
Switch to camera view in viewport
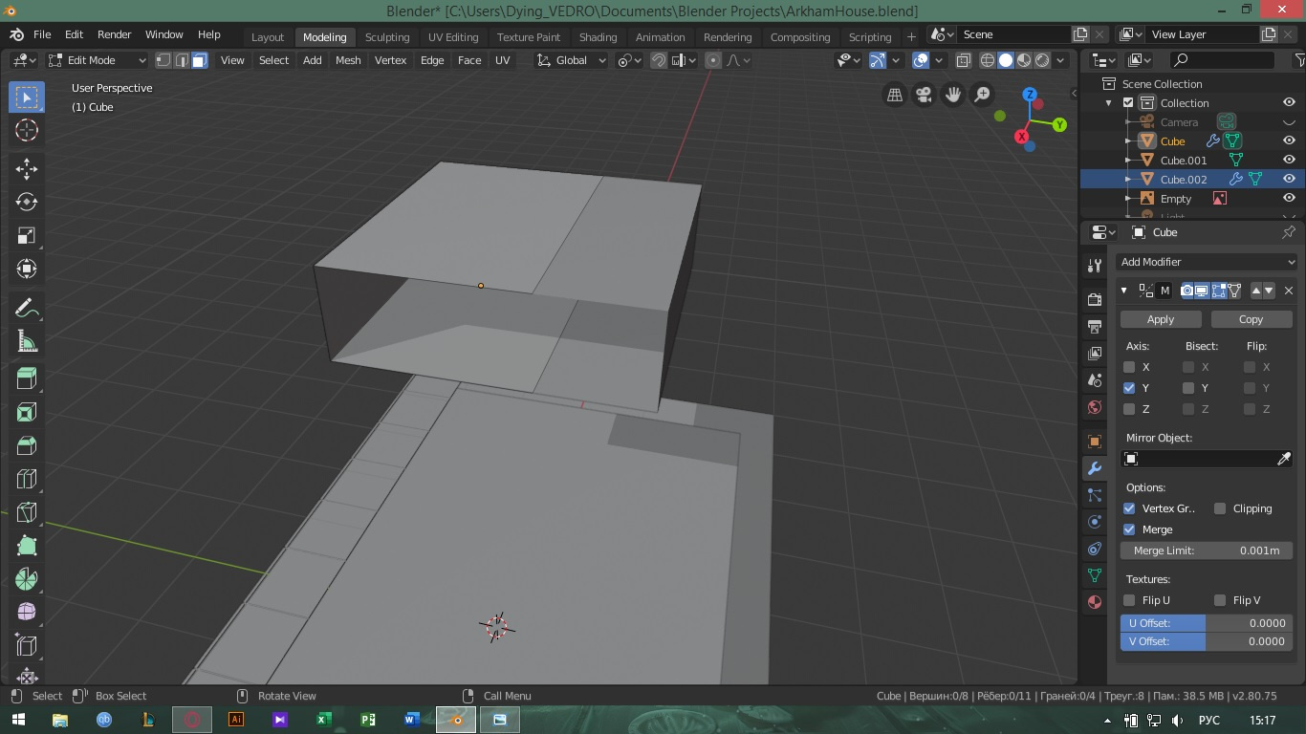(924, 95)
